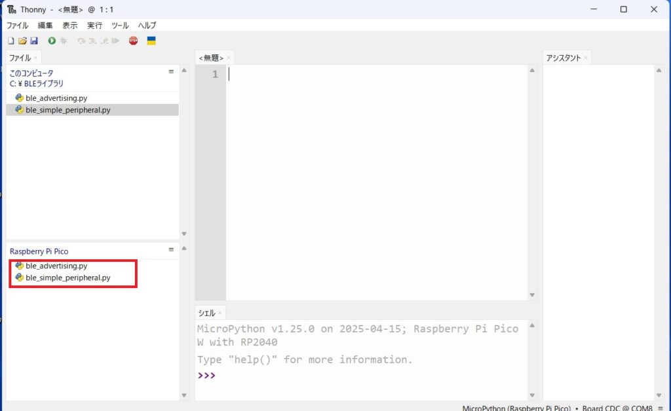Click the Debug script bug icon
The width and height of the screenshot is (671, 411).
[x=64, y=41]
